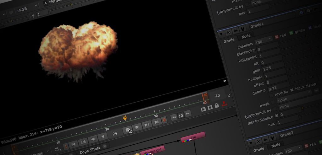Image resolution: width=322 pixels, height=155 pixels.
Task: Go to last frame
Action: point(157,122)
